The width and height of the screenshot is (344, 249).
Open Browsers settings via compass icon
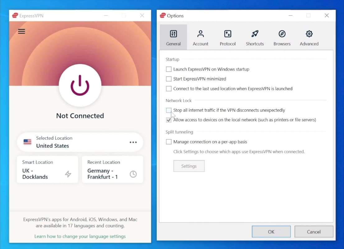(x=281, y=34)
